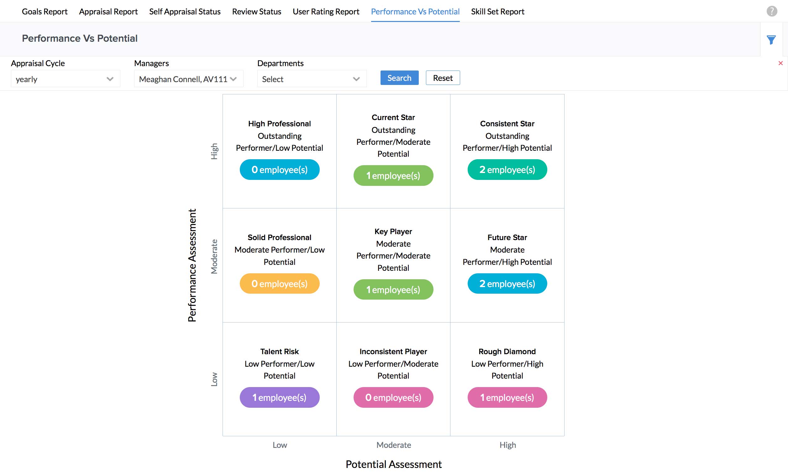
Task: Open the Review Status tab
Action: click(256, 12)
